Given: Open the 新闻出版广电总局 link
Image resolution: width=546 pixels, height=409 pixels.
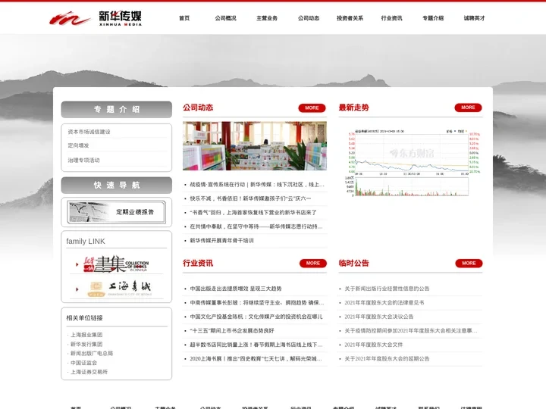Looking at the screenshot, I should coord(92,353).
